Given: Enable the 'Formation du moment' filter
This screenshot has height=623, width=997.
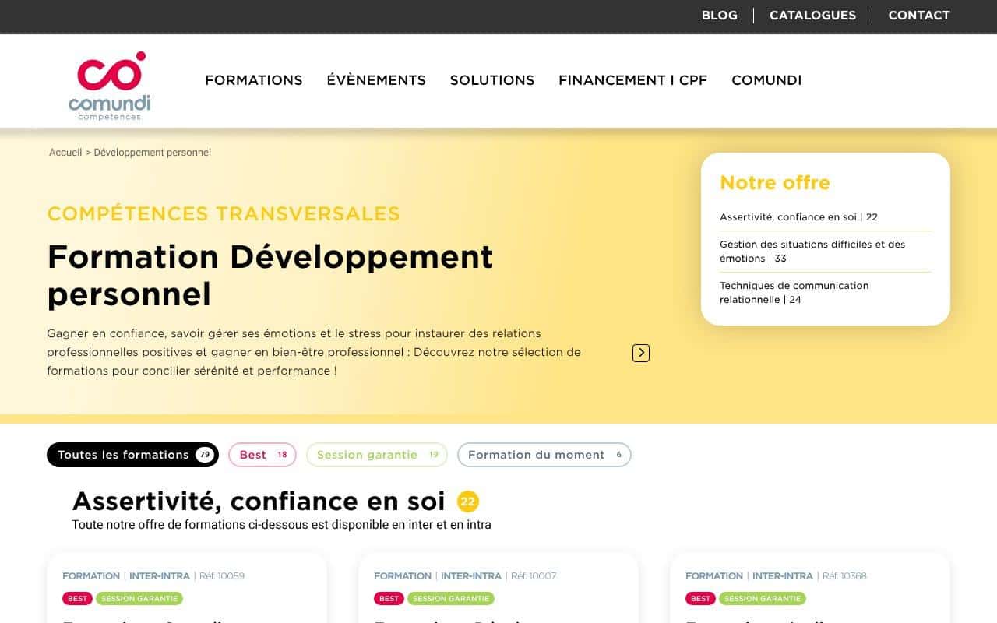Looking at the screenshot, I should pyautogui.click(x=544, y=455).
